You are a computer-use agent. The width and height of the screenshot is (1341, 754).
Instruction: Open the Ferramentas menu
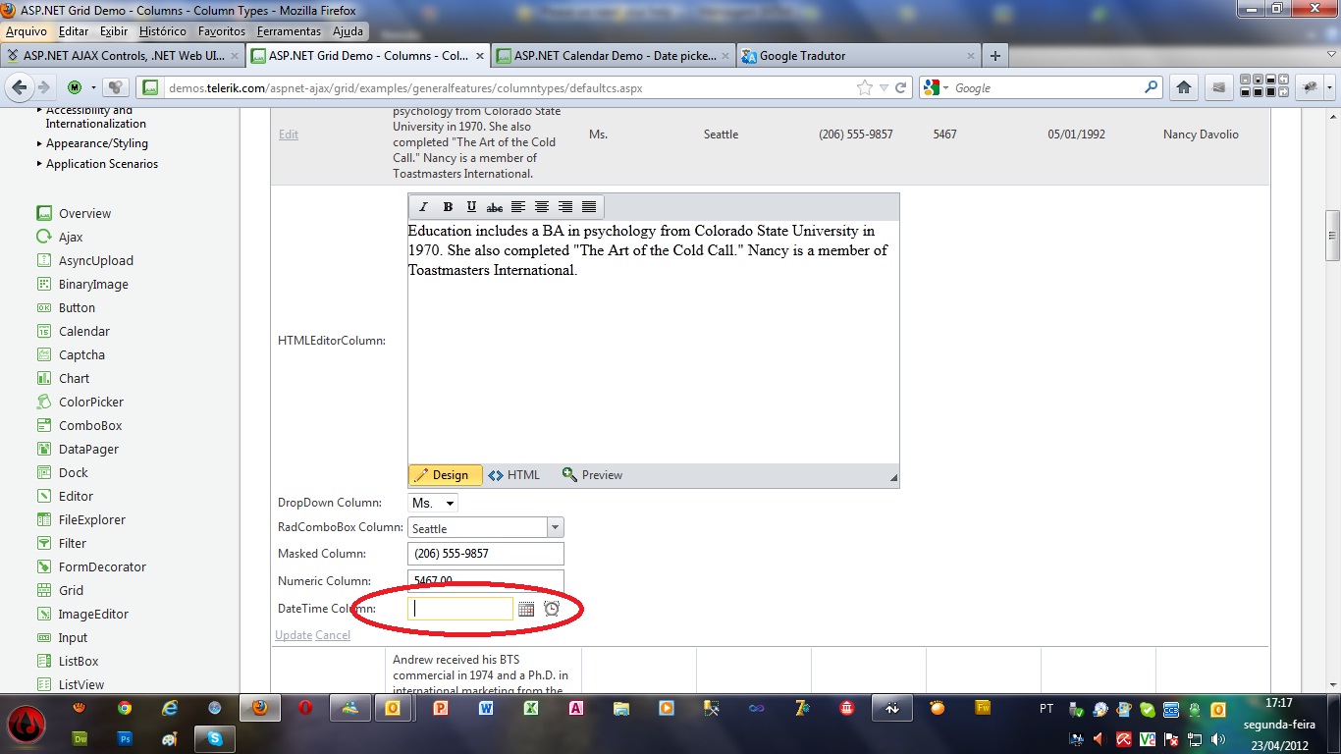click(289, 31)
